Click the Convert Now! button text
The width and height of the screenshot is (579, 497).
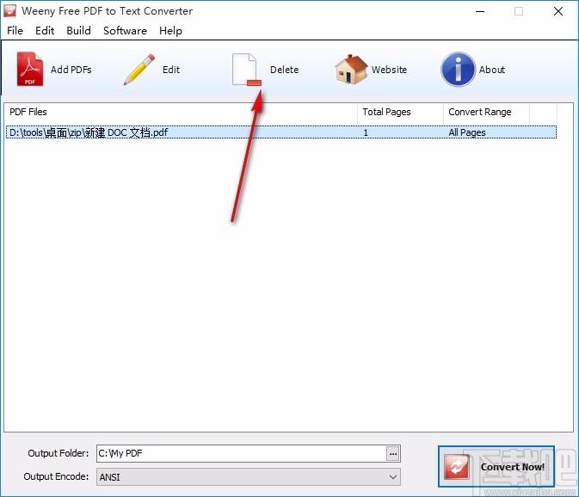pyautogui.click(x=512, y=467)
